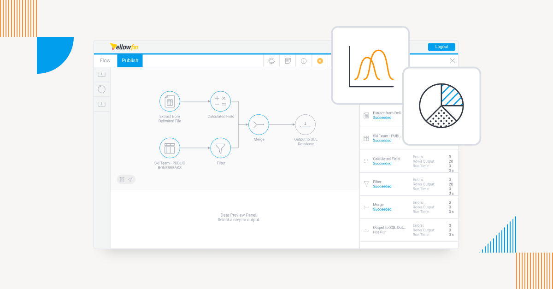Click the fit-to-screen canvas icon
553x289 pixels.
click(x=122, y=179)
